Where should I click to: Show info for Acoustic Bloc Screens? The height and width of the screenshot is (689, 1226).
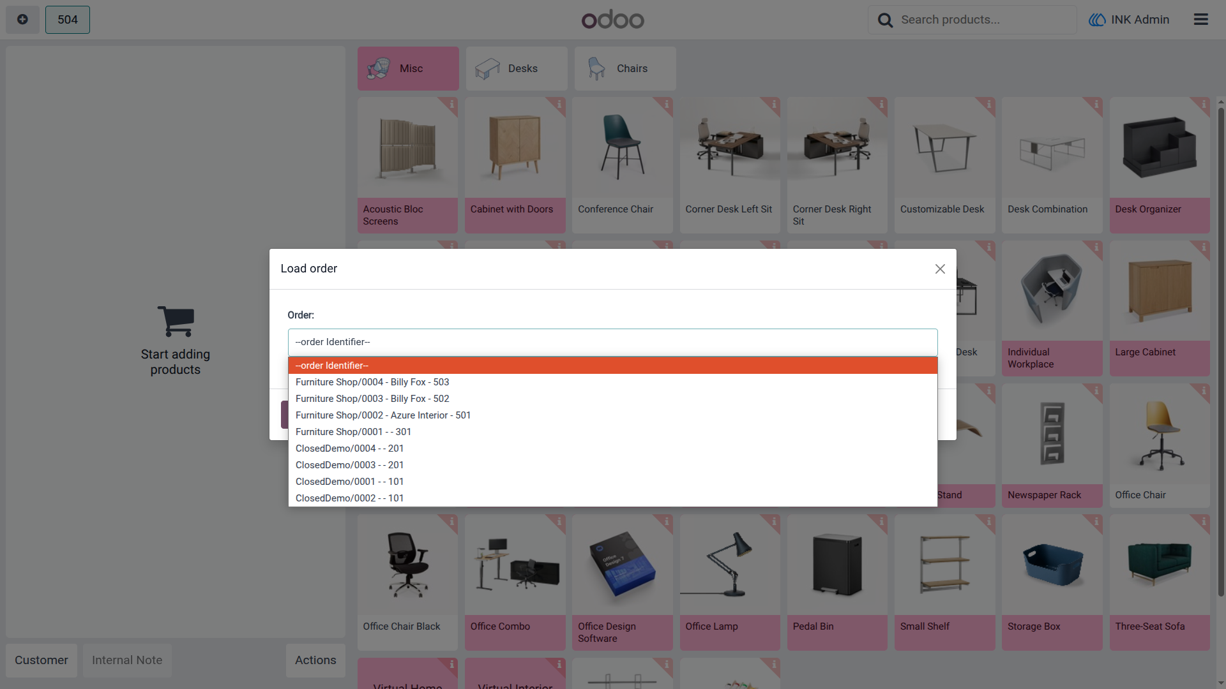(x=451, y=104)
